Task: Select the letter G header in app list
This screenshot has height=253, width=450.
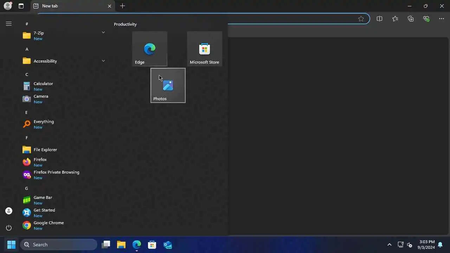Action: coord(26,188)
